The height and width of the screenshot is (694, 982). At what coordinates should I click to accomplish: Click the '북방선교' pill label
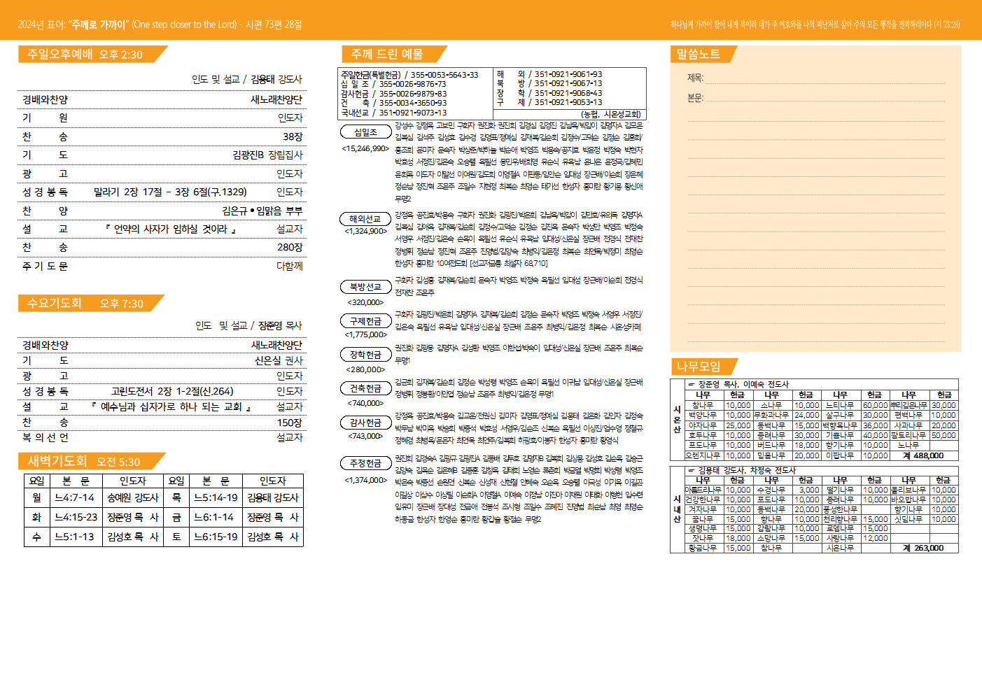pos(365,287)
